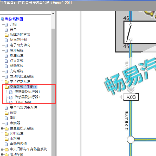The image size is (156, 156).
Task: Click the page icon next to 传感器及执行器1
Action: [x=11, y=92]
